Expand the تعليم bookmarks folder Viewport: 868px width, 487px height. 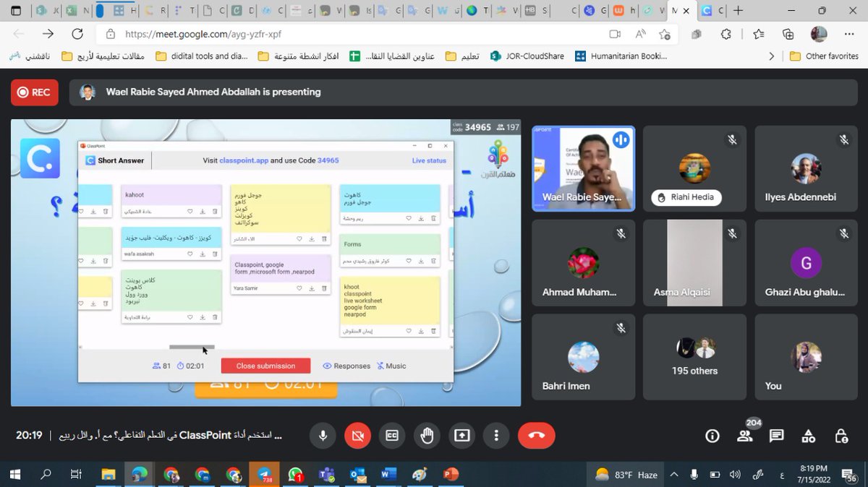tap(462, 56)
